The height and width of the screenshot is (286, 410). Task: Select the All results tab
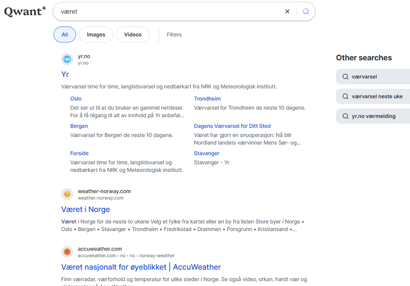click(x=64, y=34)
